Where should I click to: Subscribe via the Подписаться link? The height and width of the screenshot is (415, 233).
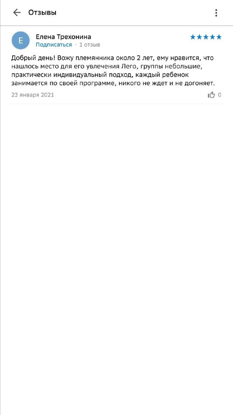tap(54, 45)
